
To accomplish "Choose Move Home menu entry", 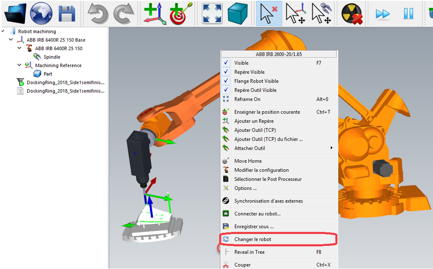I will [x=279, y=161].
